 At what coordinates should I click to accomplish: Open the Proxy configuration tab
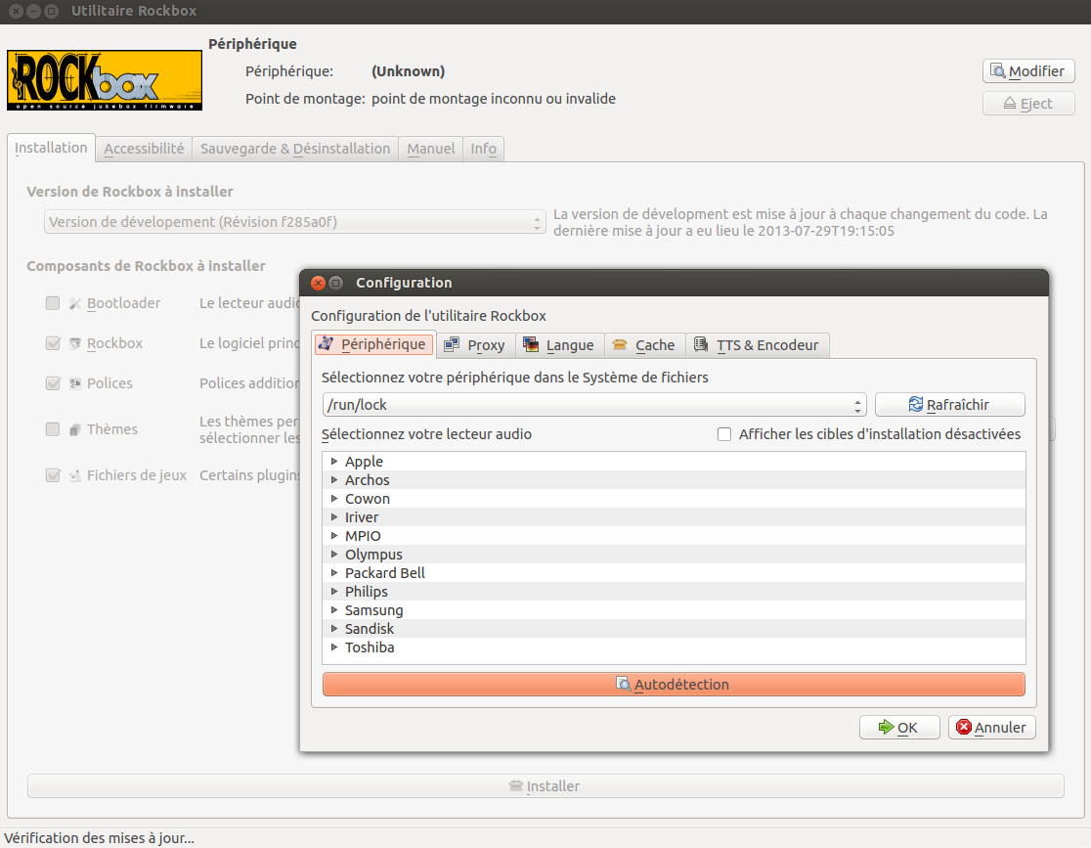coord(475,345)
